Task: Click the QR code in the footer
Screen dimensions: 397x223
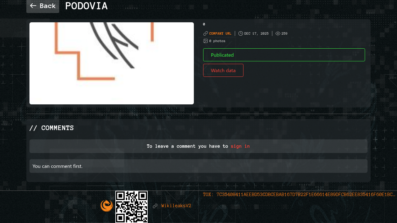Action: point(132,207)
